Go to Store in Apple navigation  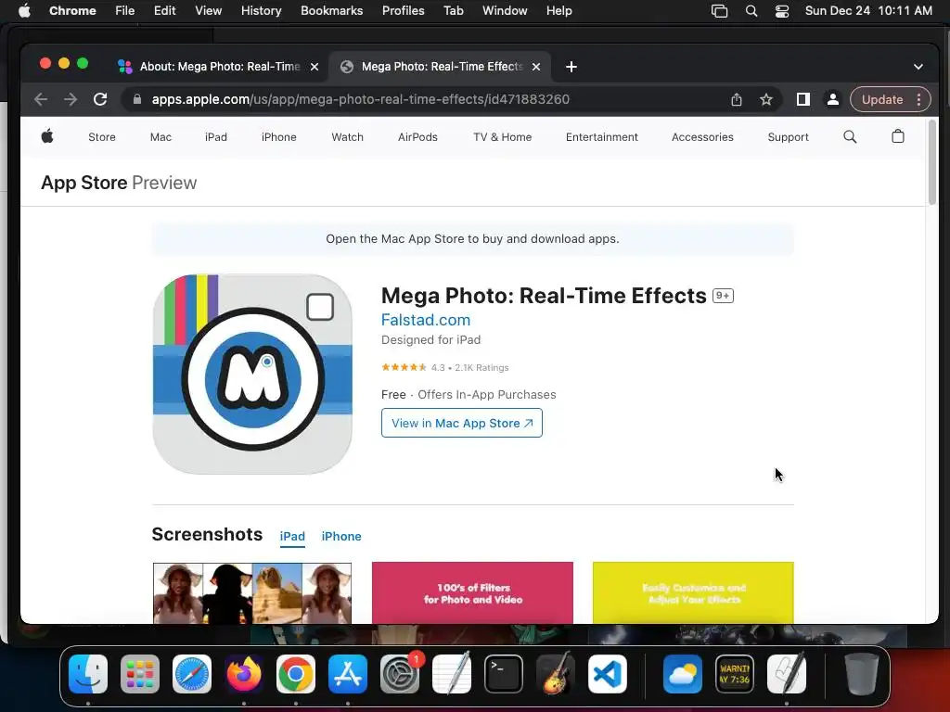click(x=102, y=137)
